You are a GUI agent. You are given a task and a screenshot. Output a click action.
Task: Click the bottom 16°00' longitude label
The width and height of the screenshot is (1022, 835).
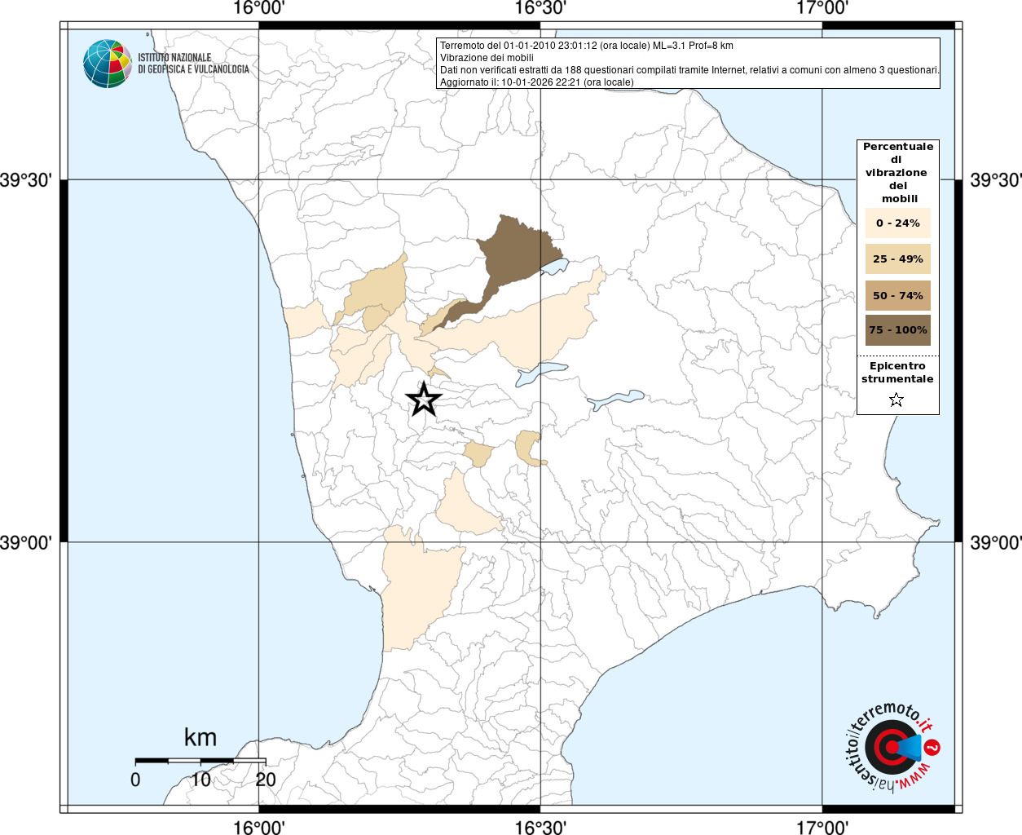(x=258, y=827)
